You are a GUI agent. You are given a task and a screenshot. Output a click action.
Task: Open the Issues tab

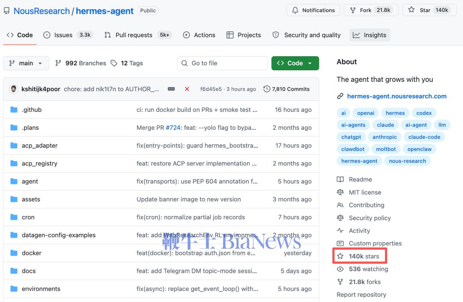(x=68, y=35)
